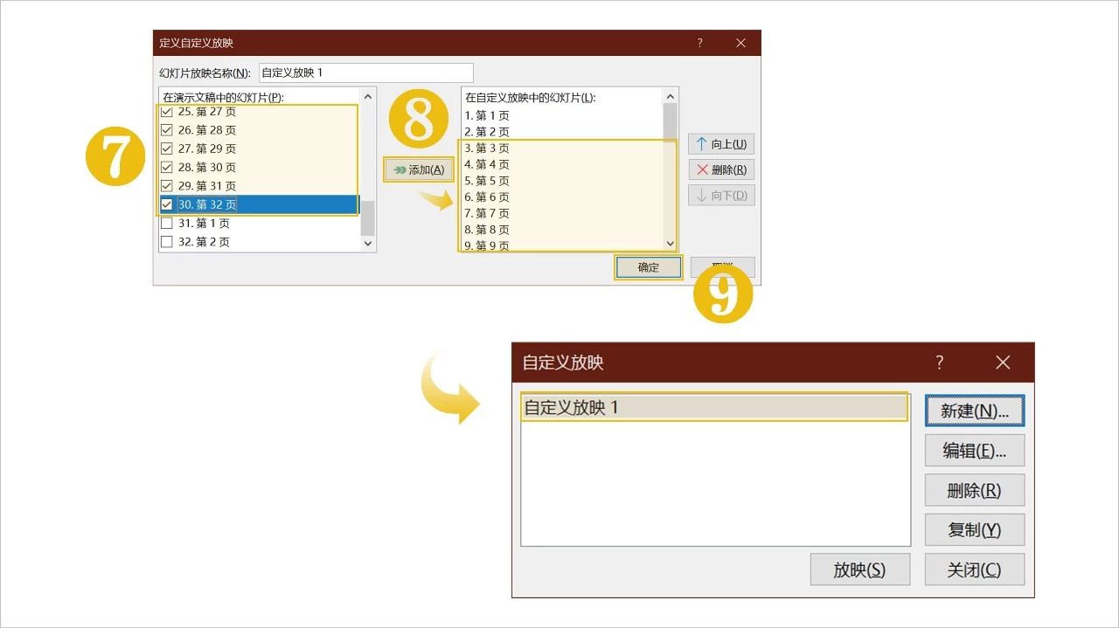
Task: Click 放映(S) to start the show
Action: [859, 569]
